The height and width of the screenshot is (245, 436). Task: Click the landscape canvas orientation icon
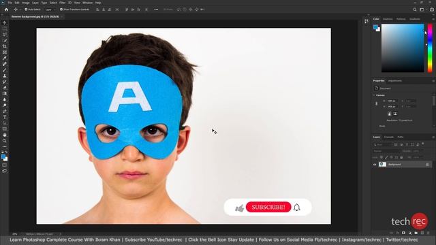pyautogui.click(x=395, y=114)
